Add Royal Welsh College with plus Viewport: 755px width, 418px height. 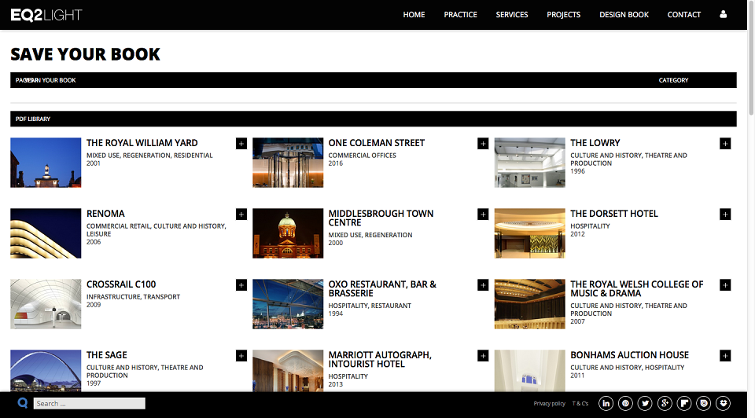(725, 284)
